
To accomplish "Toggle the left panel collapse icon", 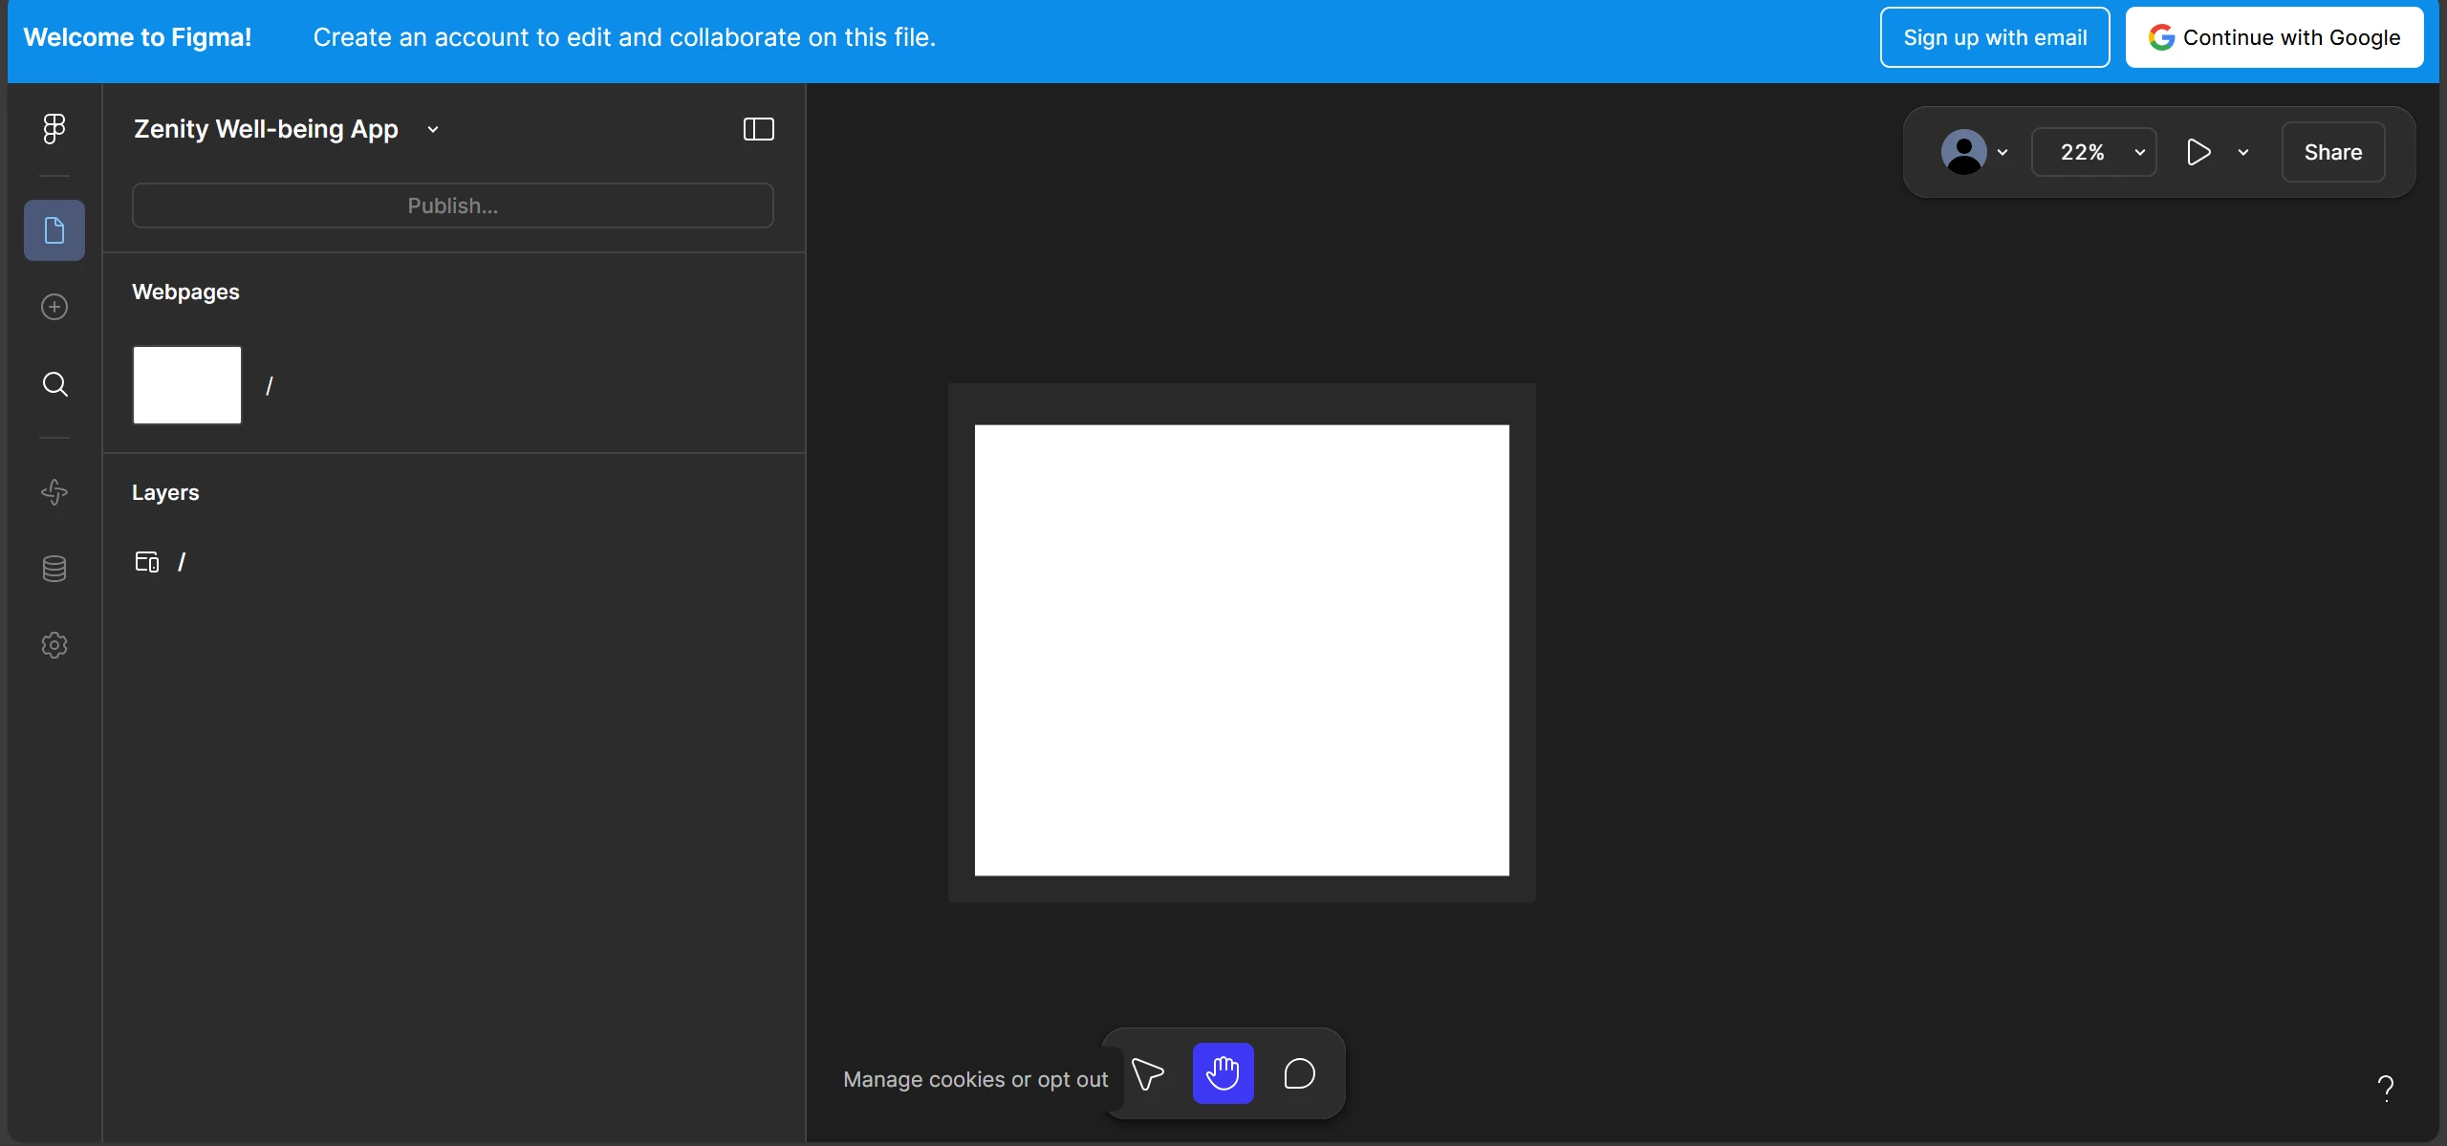I will click(x=758, y=129).
